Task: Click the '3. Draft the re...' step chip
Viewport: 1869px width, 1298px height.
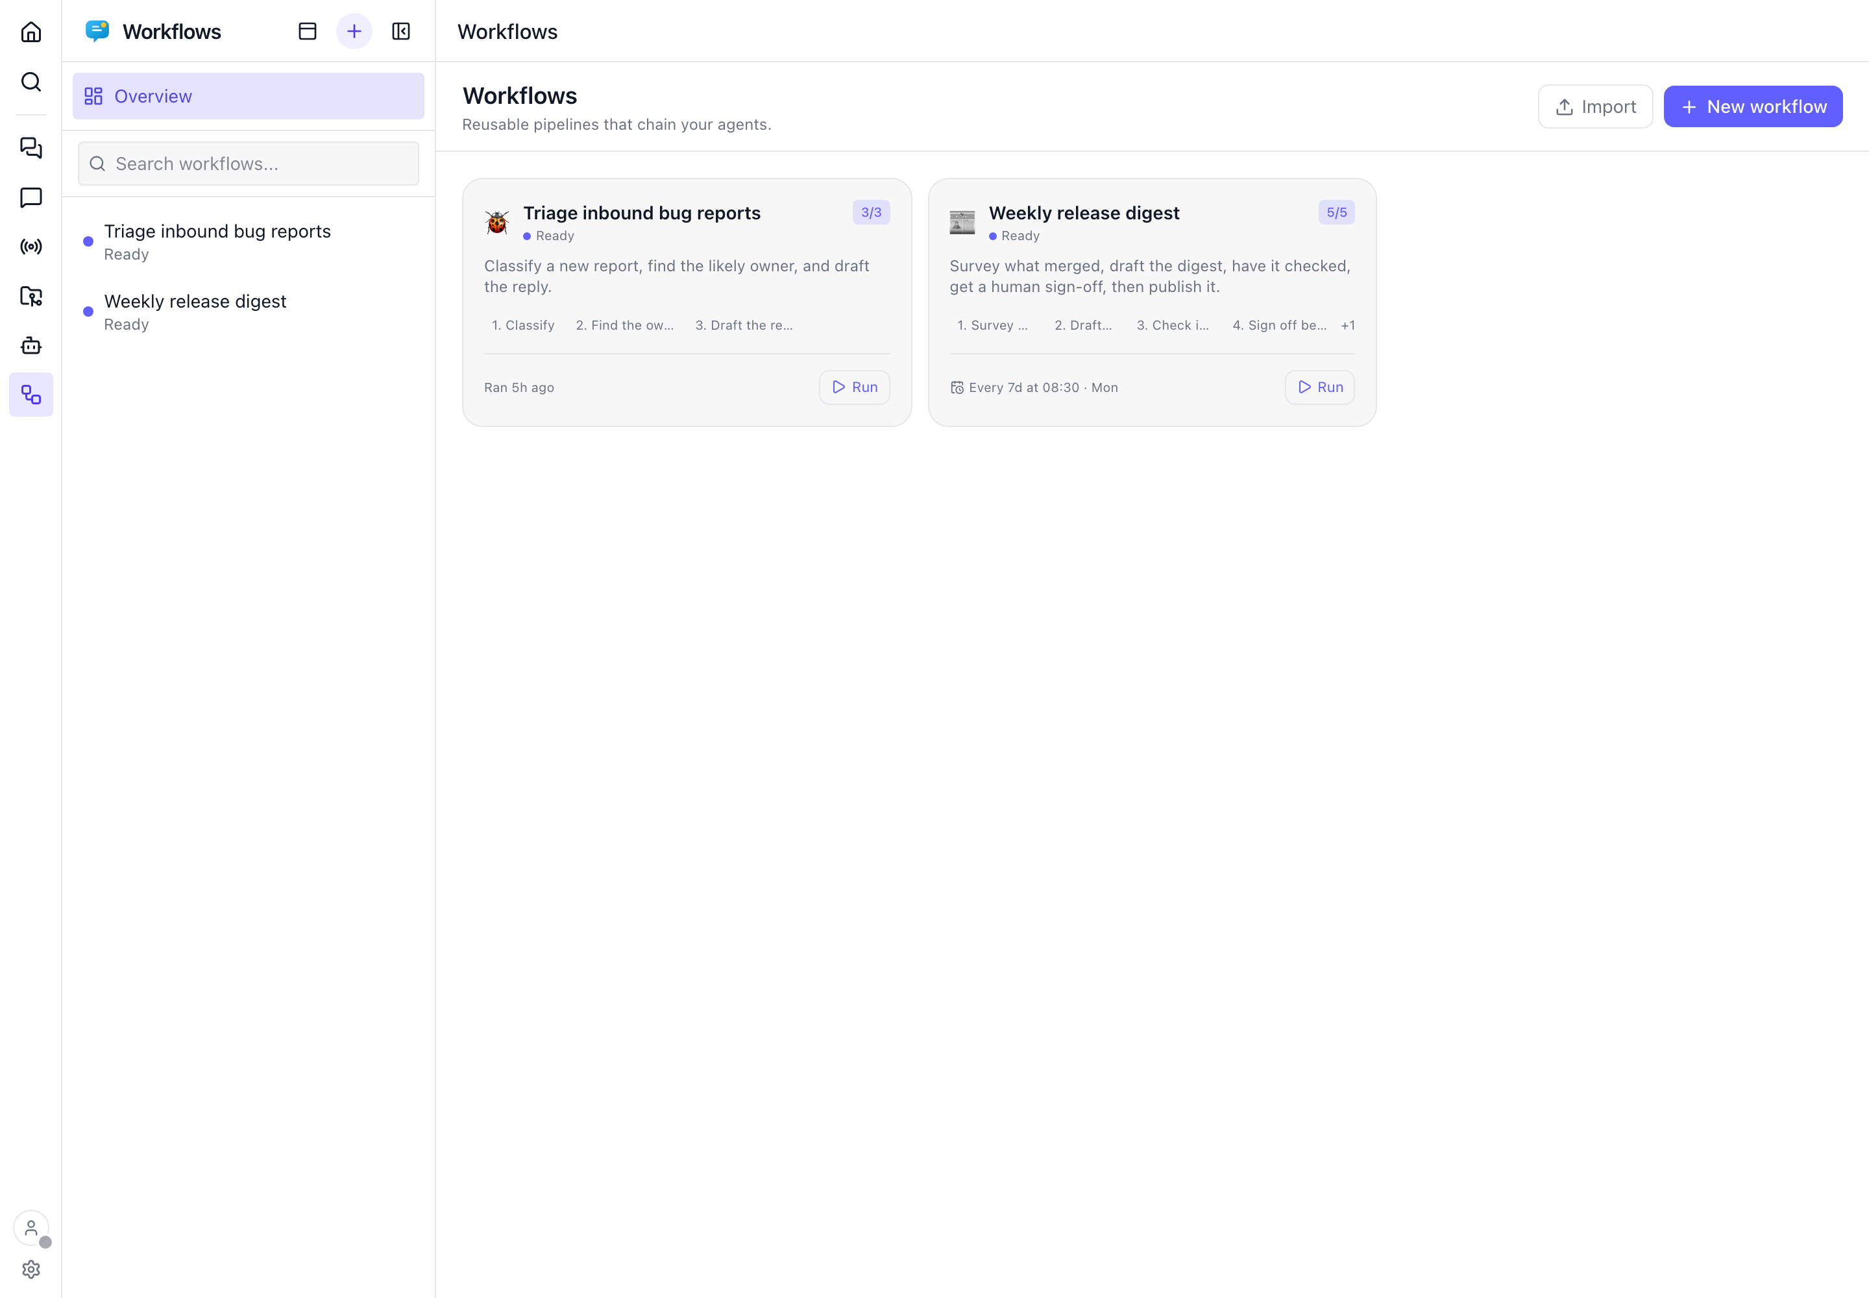Action: coord(743,325)
